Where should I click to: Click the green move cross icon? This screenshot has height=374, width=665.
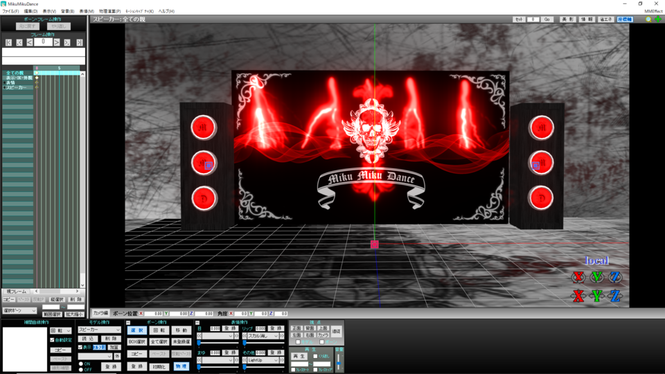658,19
